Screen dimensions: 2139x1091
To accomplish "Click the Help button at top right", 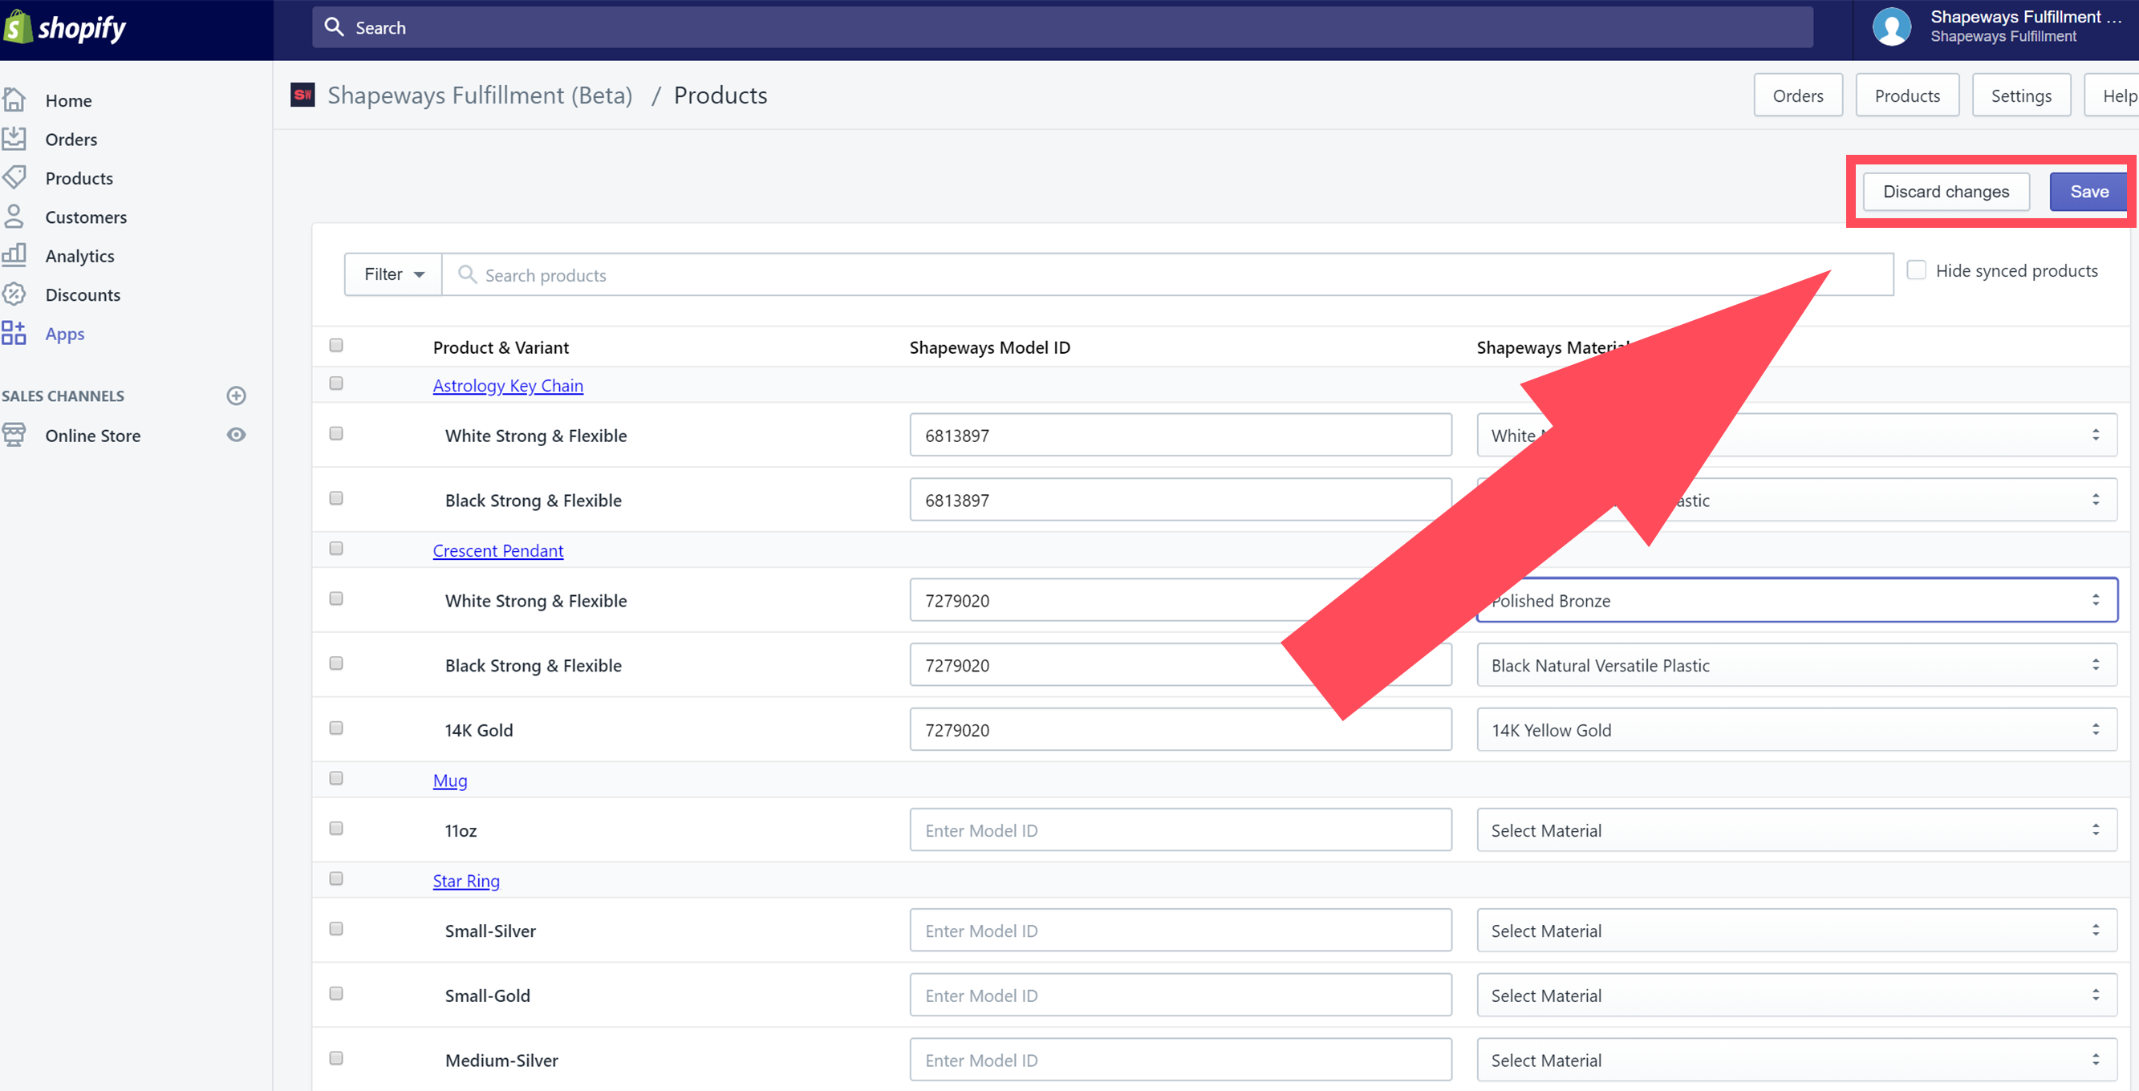I will [x=2113, y=95].
